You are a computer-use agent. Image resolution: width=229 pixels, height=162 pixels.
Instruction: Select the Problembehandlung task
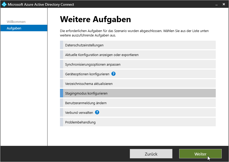click(138, 122)
